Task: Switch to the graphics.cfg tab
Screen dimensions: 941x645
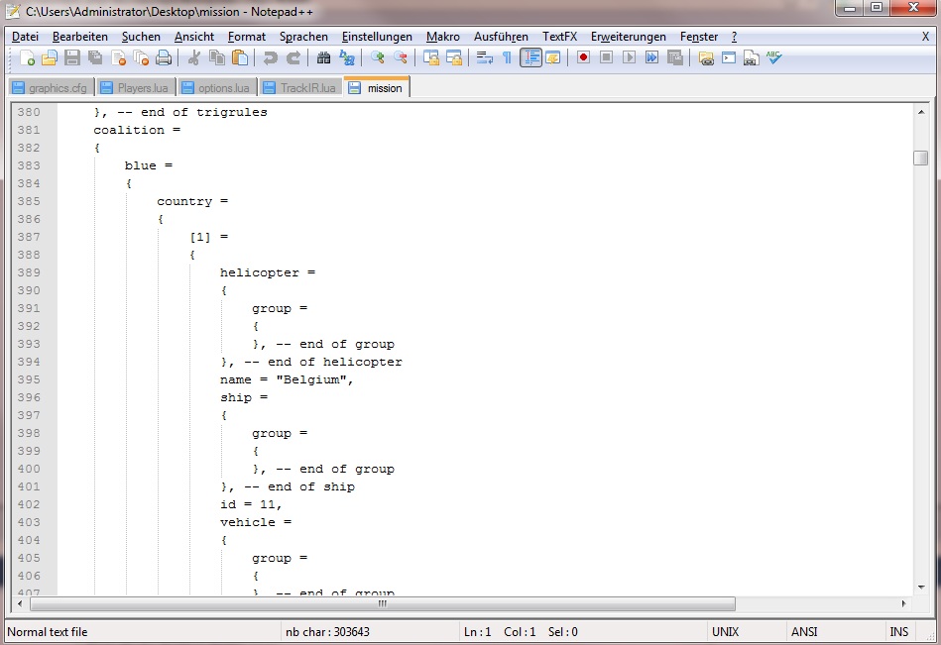Action: [x=52, y=87]
